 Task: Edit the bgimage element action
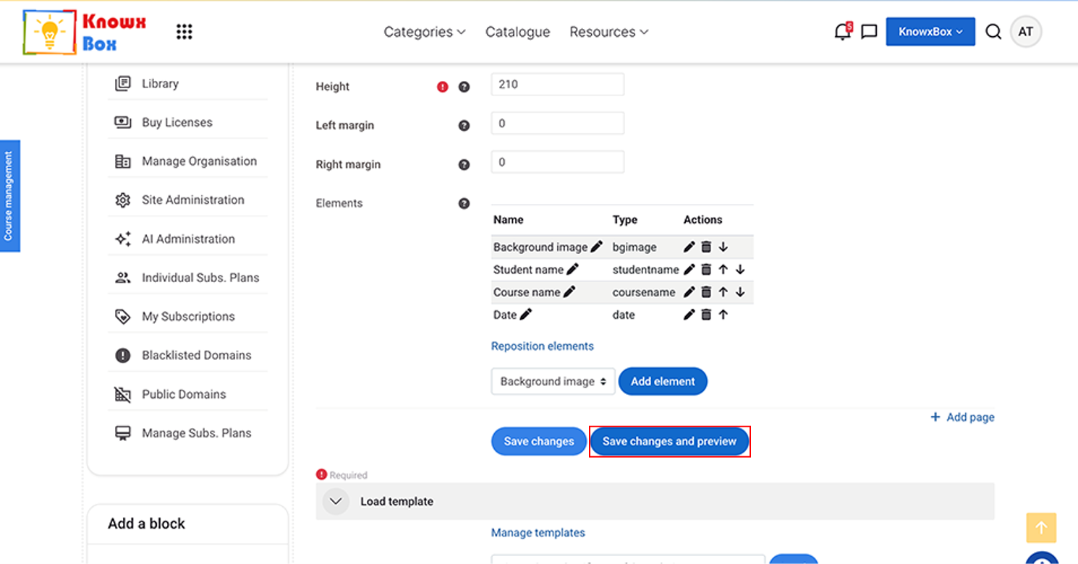coord(689,247)
